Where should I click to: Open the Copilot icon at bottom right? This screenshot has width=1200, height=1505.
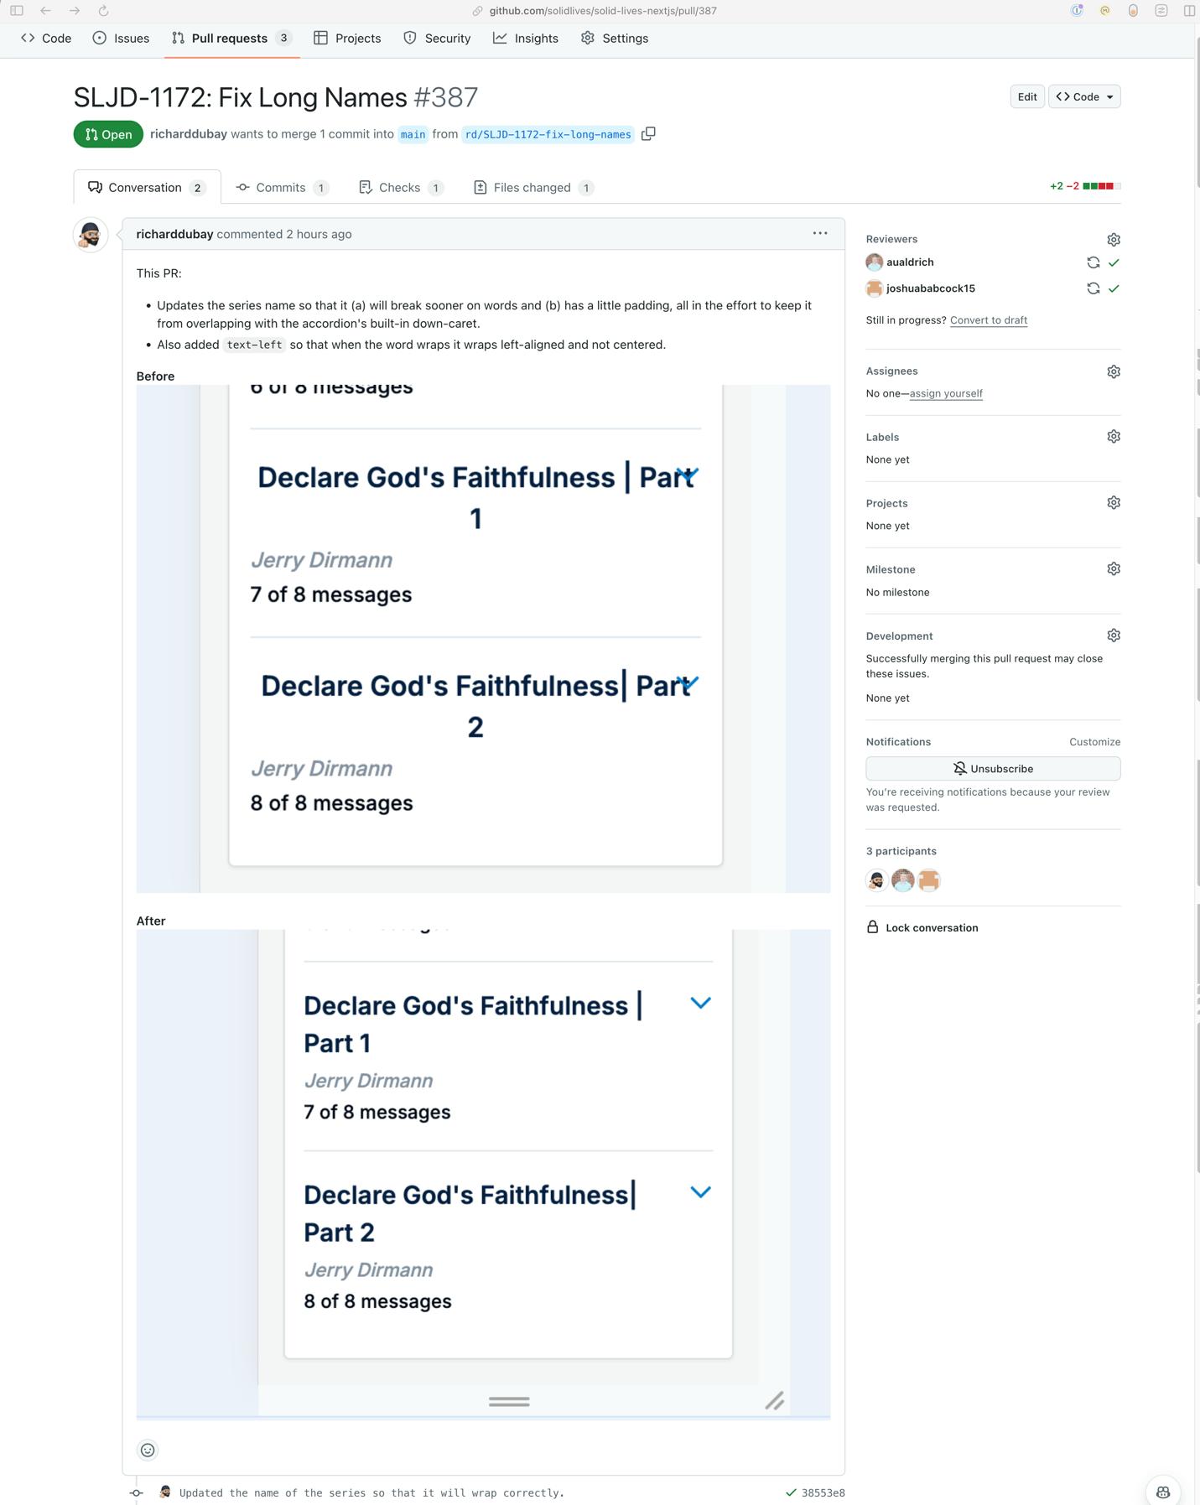(x=1162, y=1492)
